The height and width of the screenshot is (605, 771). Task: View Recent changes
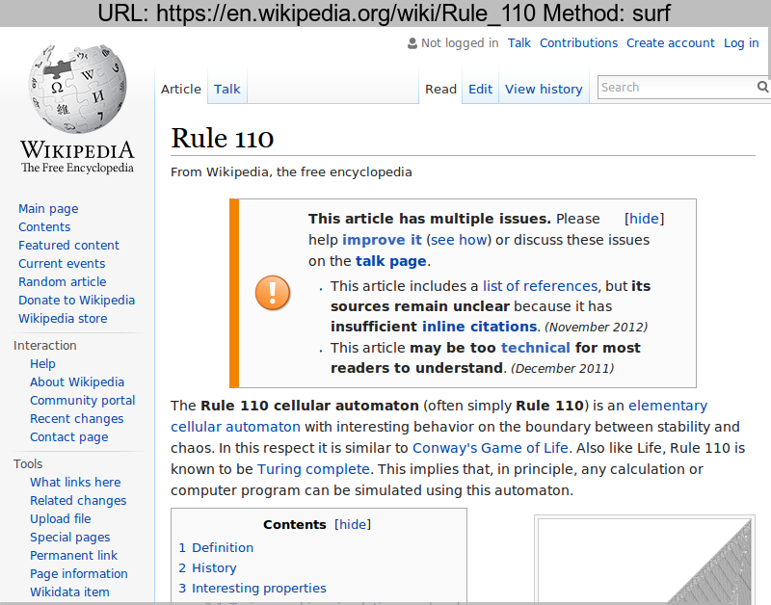pos(76,419)
